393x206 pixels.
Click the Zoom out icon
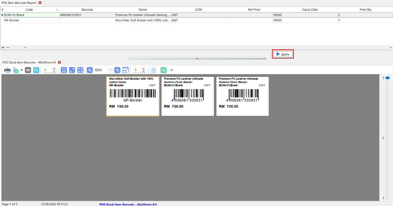point(117,70)
